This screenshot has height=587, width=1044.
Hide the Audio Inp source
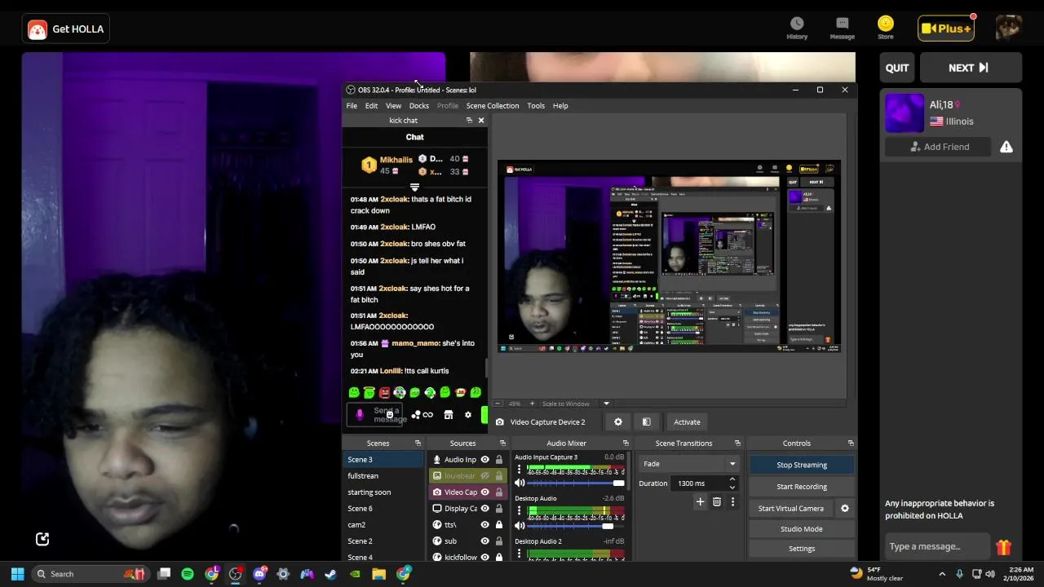(x=484, y=460)
